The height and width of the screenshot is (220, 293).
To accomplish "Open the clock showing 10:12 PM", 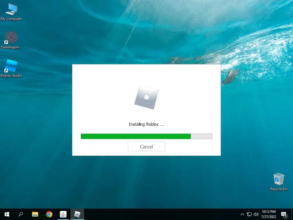I will (x=268, y=214).
